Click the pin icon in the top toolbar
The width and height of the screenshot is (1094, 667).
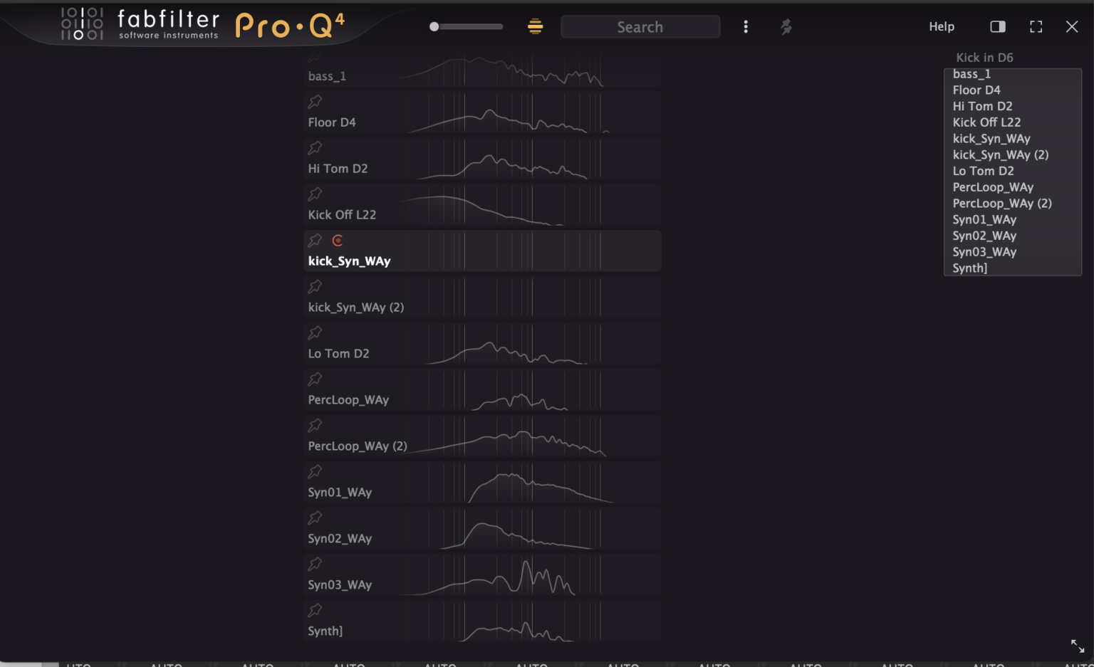point(786,26)
